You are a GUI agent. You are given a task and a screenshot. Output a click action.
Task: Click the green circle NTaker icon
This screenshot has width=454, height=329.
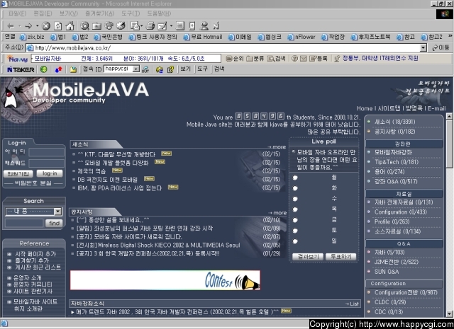pyautogui.click(x=44, y=69)
